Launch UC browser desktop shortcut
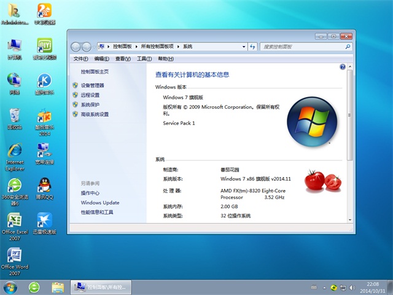 (45, 14)
